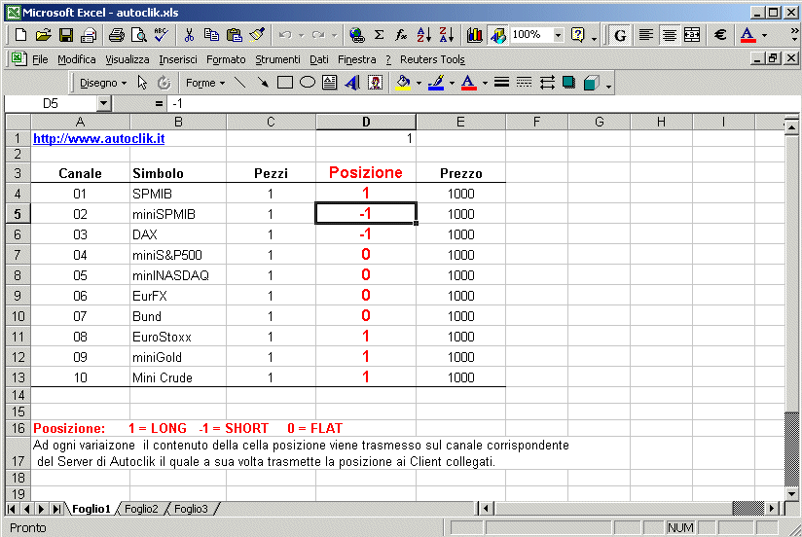Click the Copy icon
This screenshot has height=537, width=802.
tap(211, 35)
